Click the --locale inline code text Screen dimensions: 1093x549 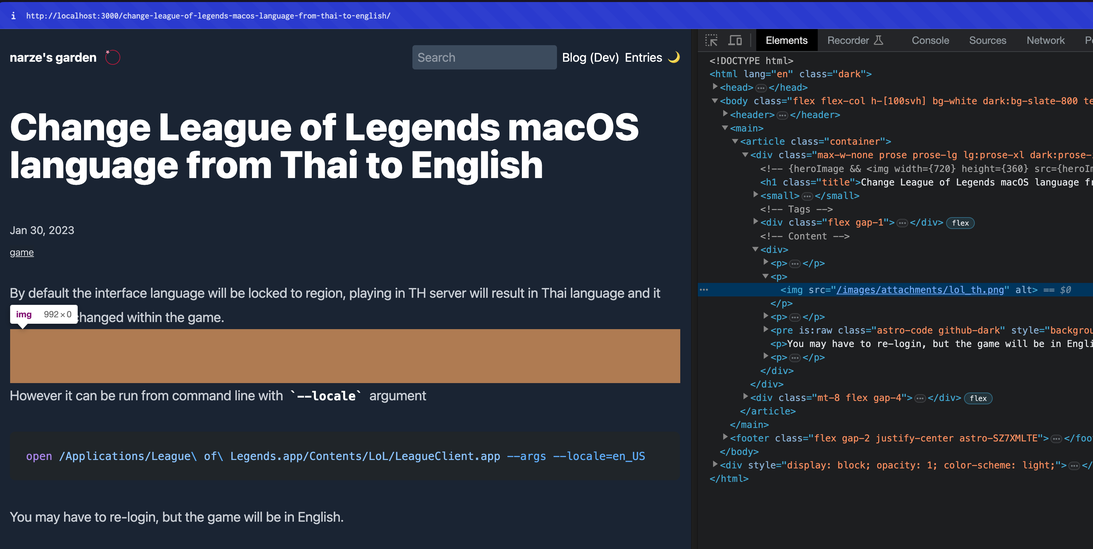pyautogui.click(x=326, y=396)
